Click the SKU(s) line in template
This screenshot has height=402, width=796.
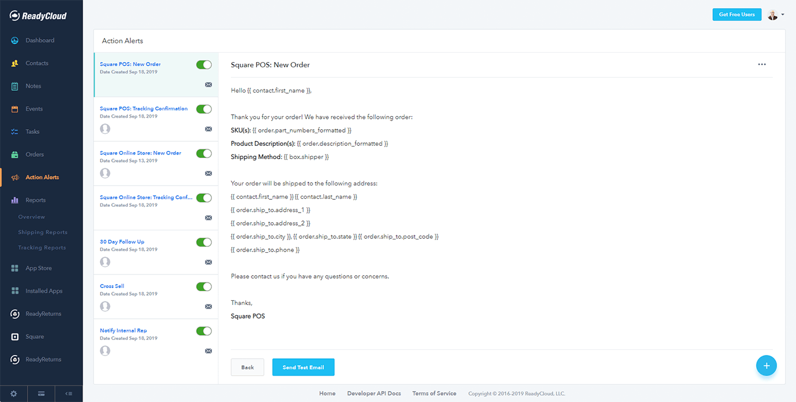point(291,130)
